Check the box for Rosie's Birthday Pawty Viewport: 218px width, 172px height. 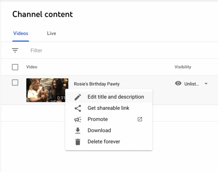tap(15, 83)
